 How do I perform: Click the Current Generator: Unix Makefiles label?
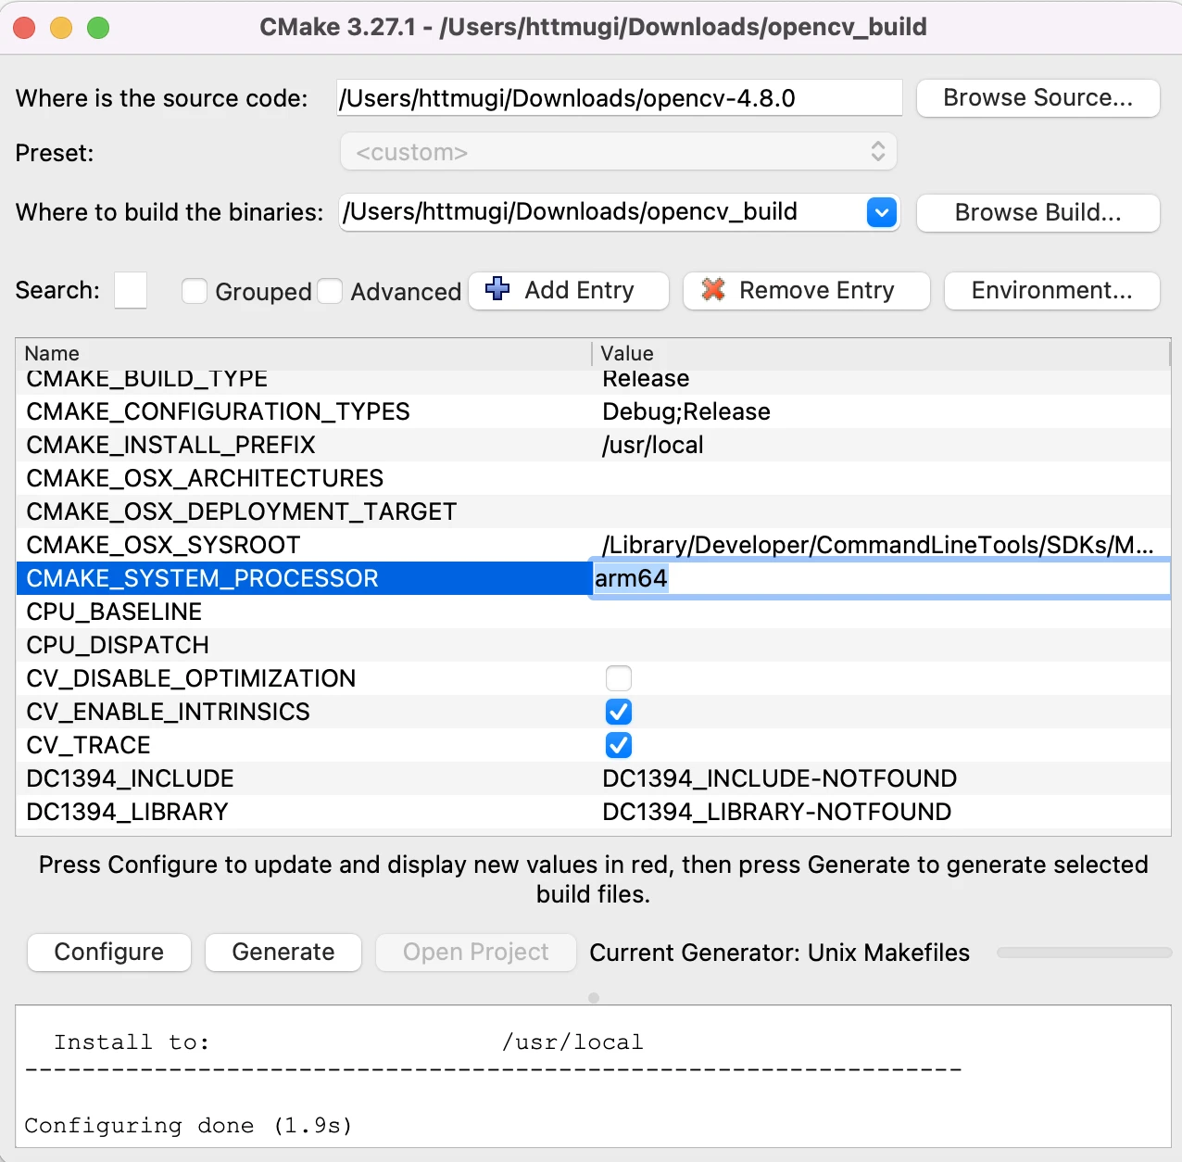pyautogui.click(x=779, y=953)
